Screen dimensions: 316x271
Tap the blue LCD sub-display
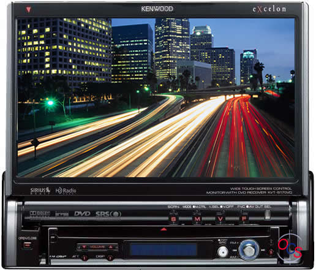[164, 249]
